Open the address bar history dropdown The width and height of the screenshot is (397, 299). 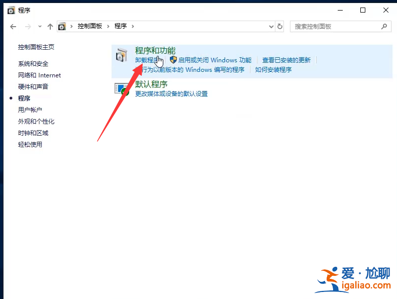pyautogui.click(x=271, y=26)
